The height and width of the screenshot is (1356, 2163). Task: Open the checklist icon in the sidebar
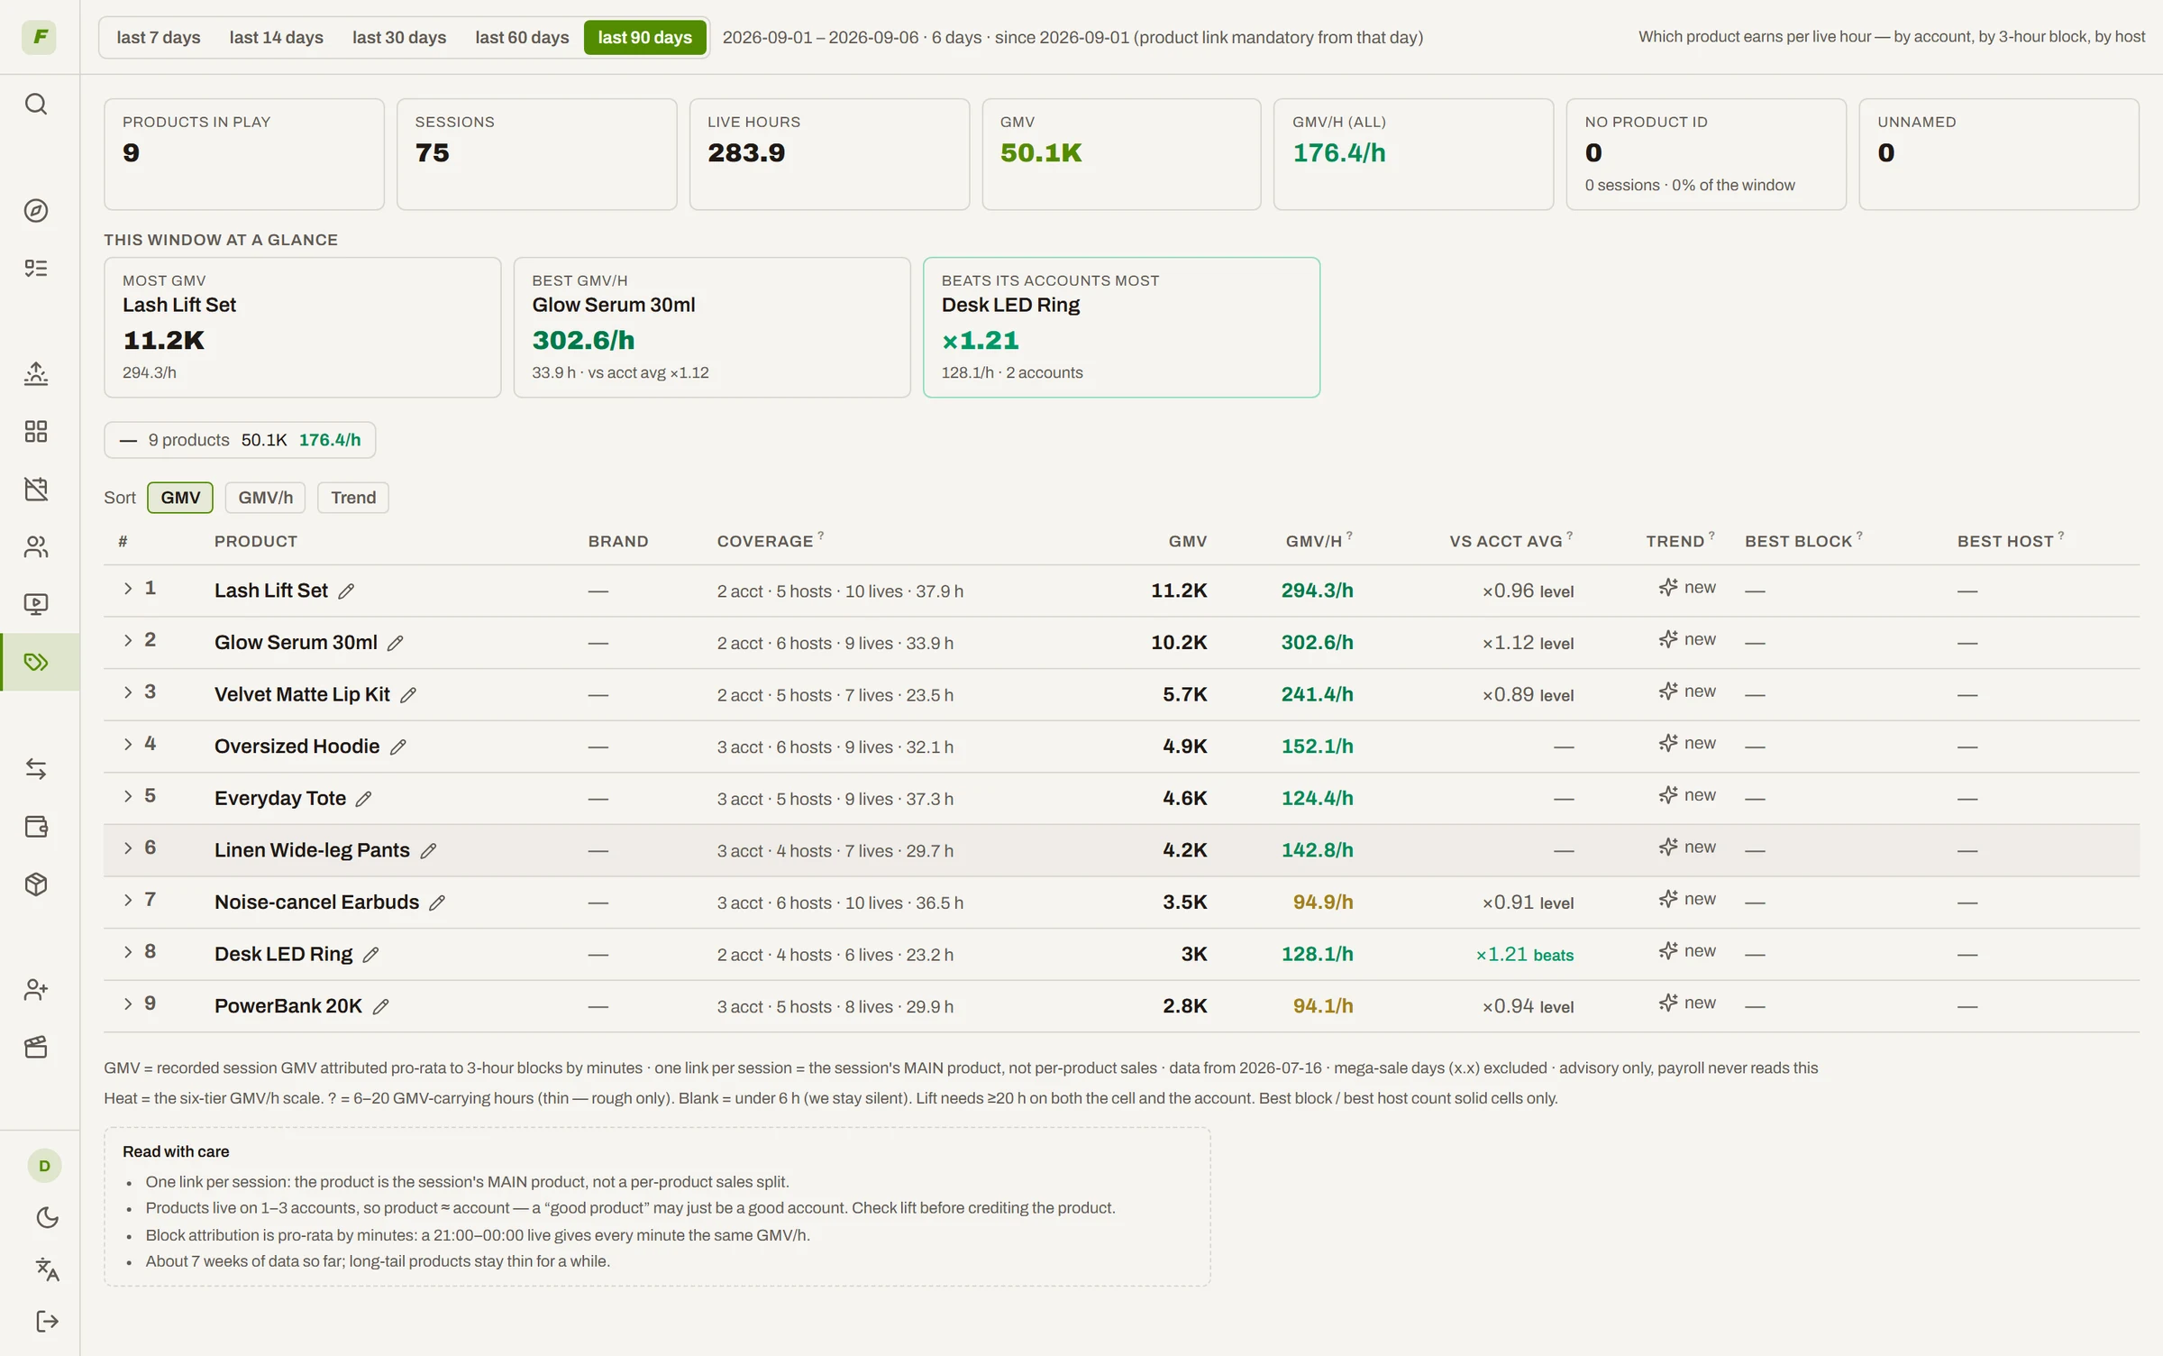click(x=36, y=268)
